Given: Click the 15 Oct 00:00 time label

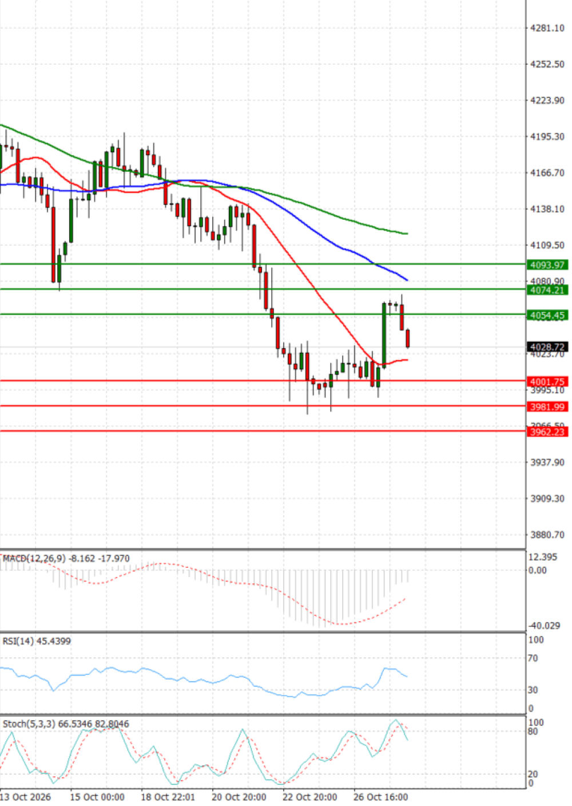Looking at the screenshot, I should [x=97, y=796].
